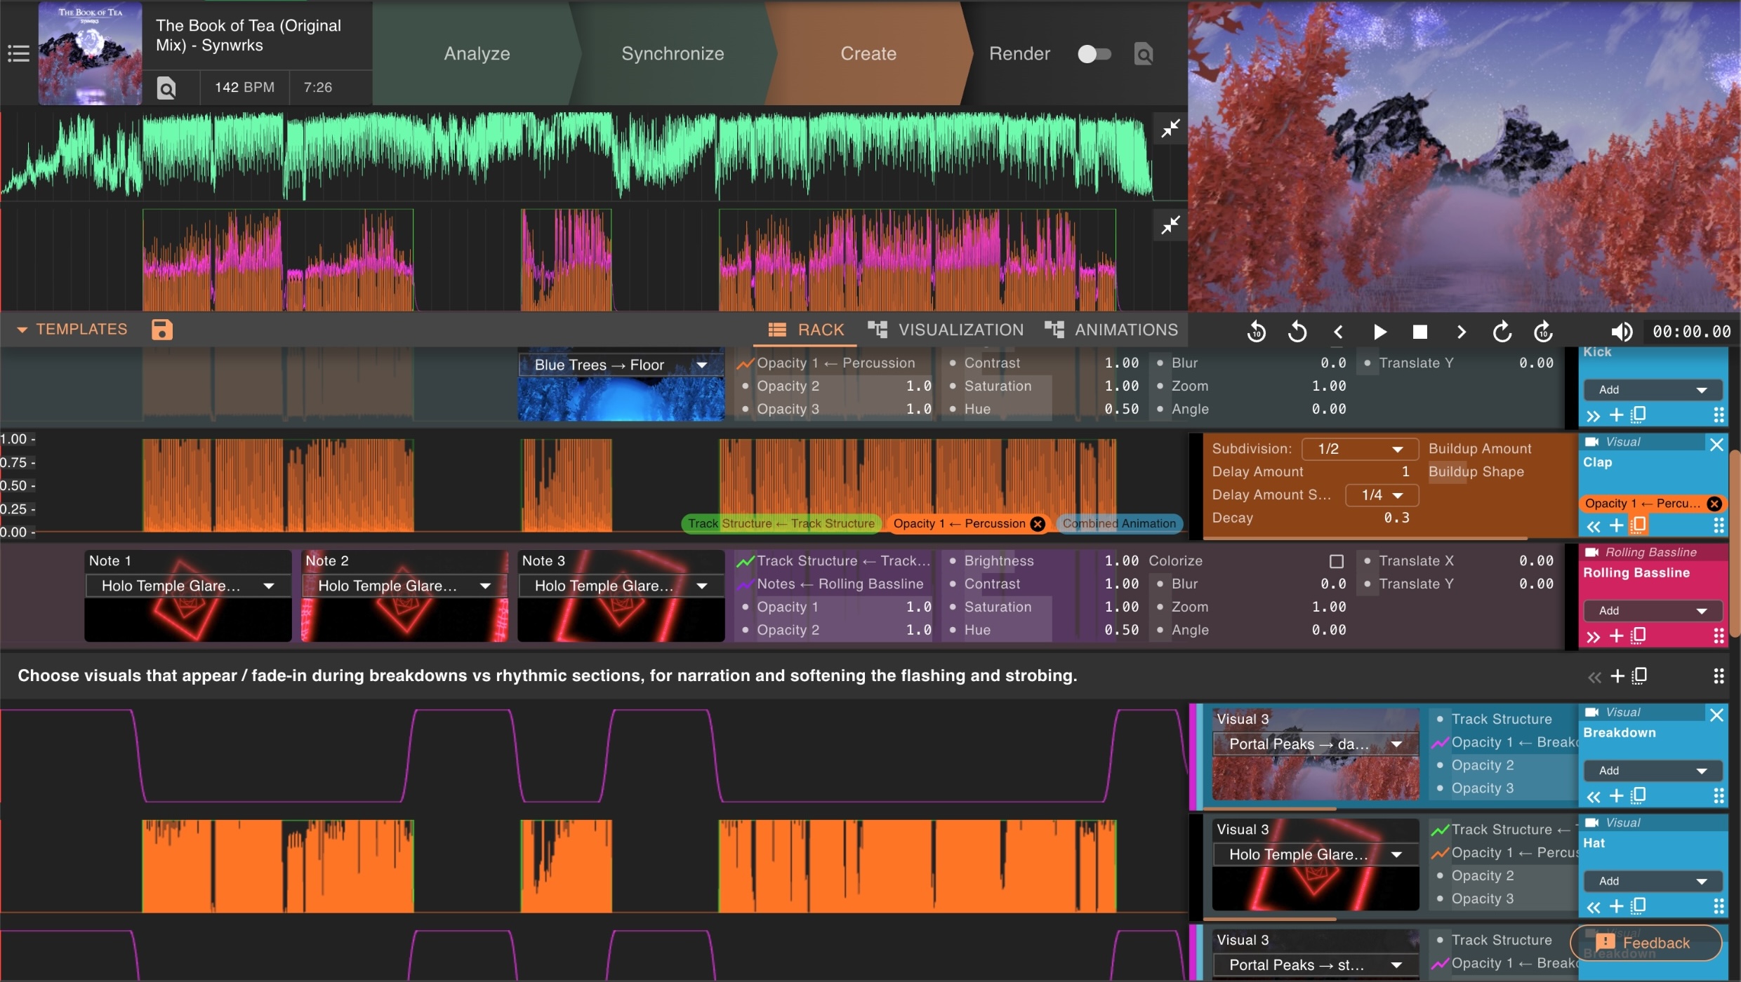Screen dimensions: 1741x982
Task: Select the Rewind 10 seconds icon
Action: coord(1256,331)
